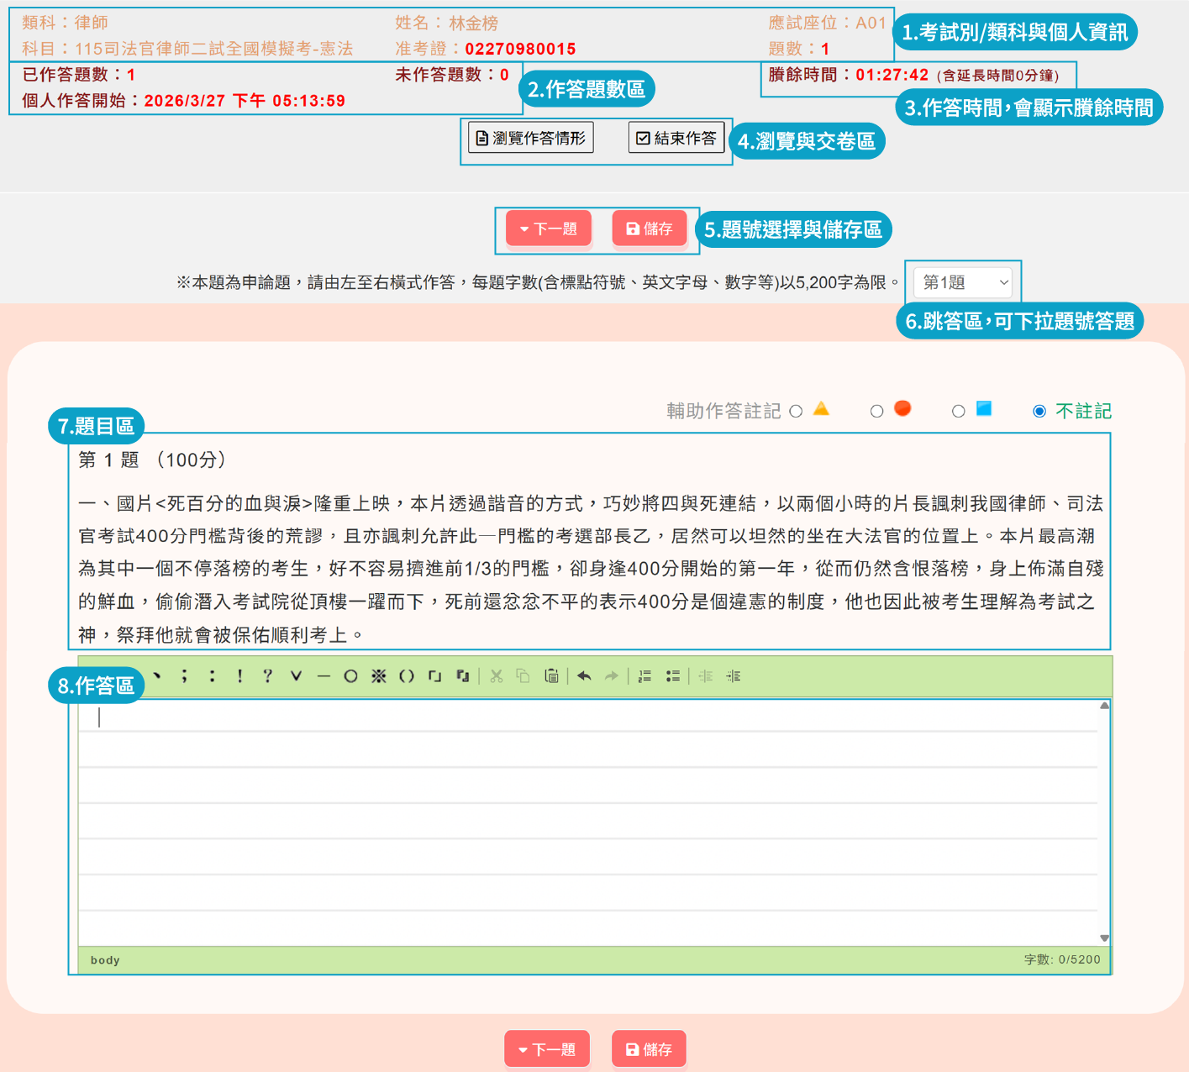1189x1072 pixels.
Task: Click the top 下一題 next question button
Action: (548, 229)
